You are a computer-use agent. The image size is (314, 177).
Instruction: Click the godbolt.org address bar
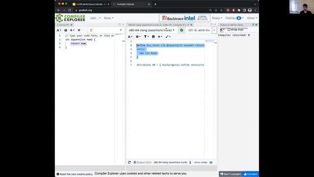pos(140,10)
